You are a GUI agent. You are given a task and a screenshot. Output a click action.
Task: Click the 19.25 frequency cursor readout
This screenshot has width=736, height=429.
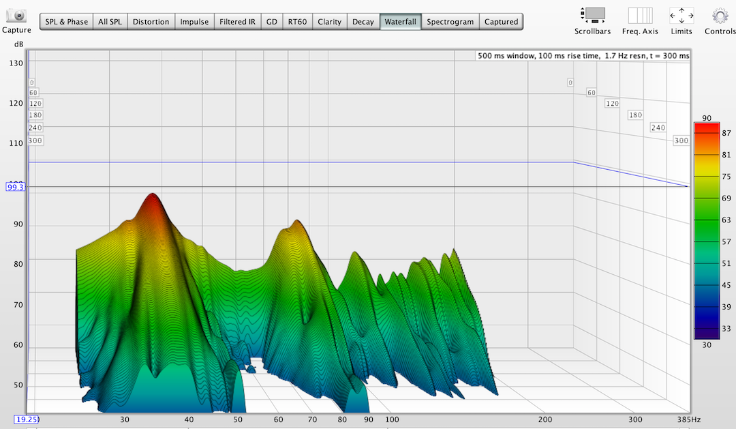(25, 419)
